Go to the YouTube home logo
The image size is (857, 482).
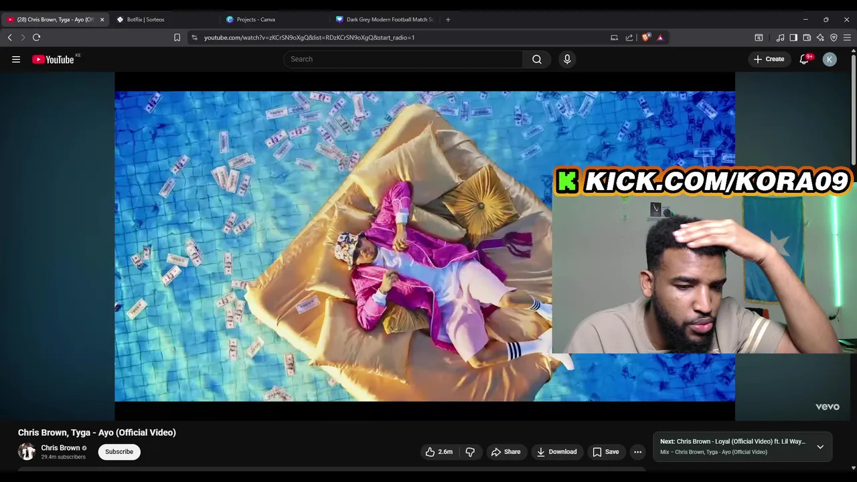coord(53,60)
